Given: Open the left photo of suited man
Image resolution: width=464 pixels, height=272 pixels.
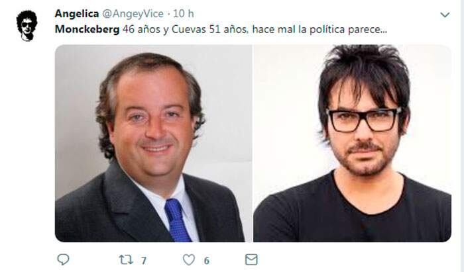Looking at the screenshot, I should [154, 143].
